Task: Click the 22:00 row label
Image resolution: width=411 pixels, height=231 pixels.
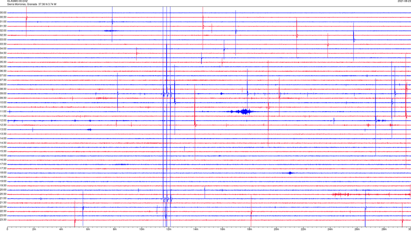Action: point(3,207)
